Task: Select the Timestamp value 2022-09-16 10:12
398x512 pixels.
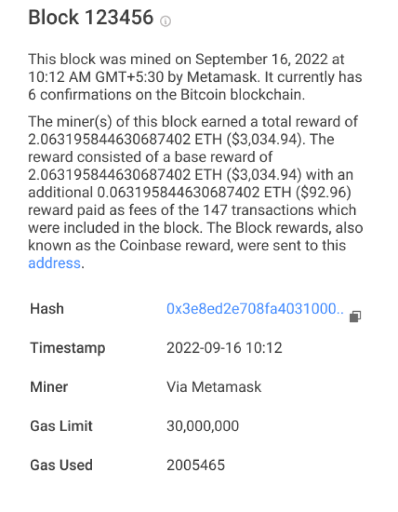Action: [225, 348]
